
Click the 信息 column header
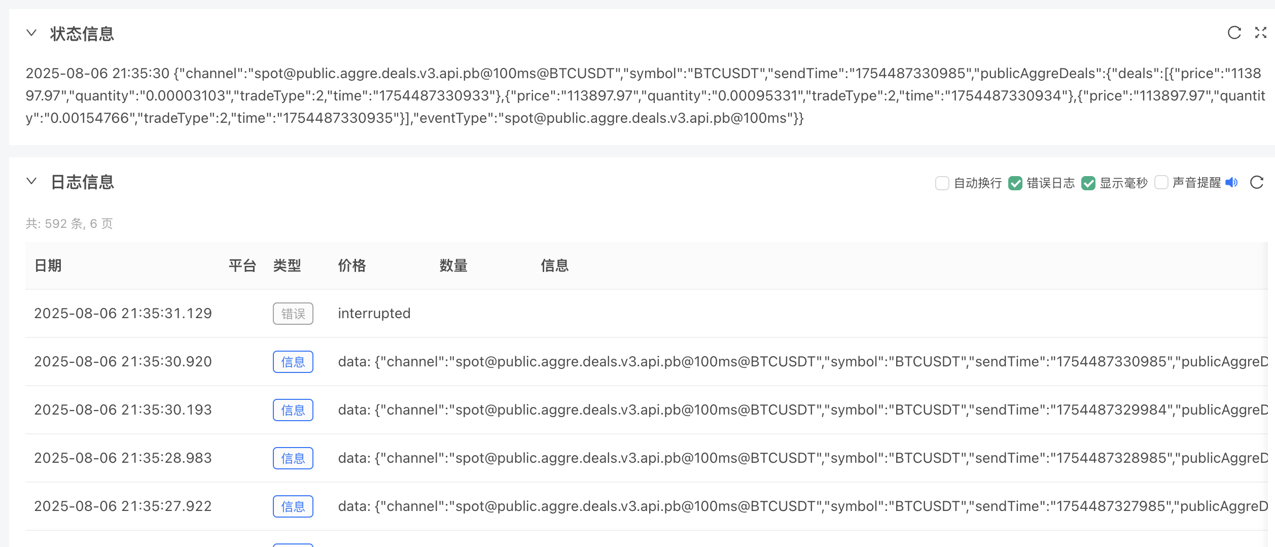tap(554, 265)
